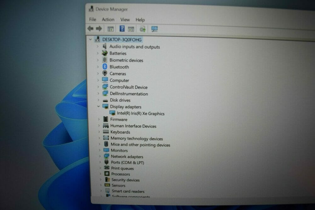Click the blue Help question-mark toolbar icon

click(x=122, y=29)
